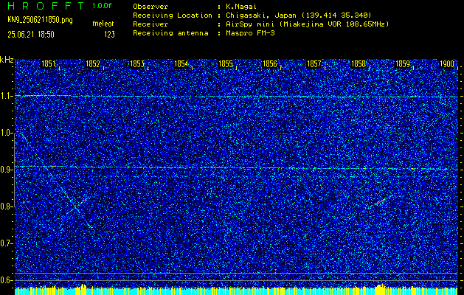Click the AirSpy mini receiver text

[x=308, y=24]
